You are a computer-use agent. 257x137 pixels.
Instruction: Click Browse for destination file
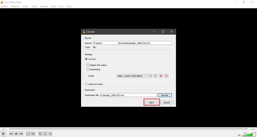point(165,95)
